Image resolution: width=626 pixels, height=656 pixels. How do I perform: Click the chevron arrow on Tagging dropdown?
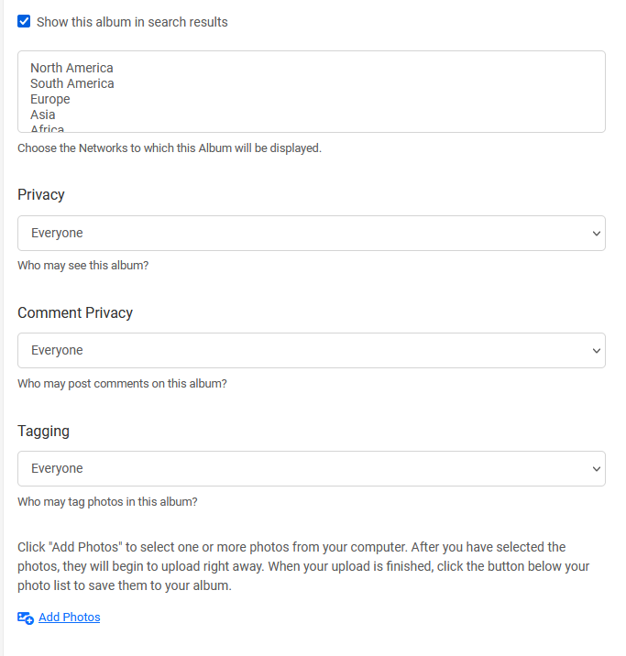click(597, 469)
